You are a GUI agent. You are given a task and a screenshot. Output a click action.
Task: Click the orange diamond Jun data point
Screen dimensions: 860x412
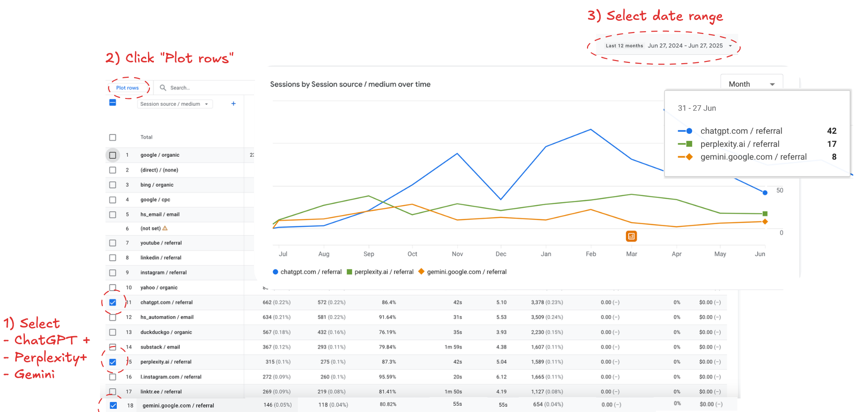click(x=765, y=221)
